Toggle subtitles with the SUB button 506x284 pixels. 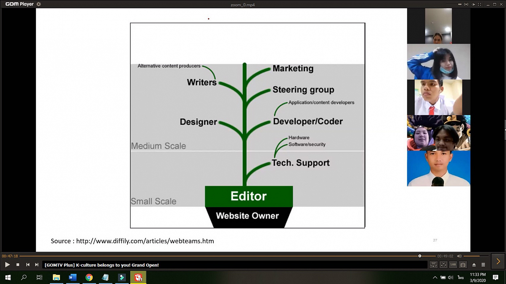(453, 265)
